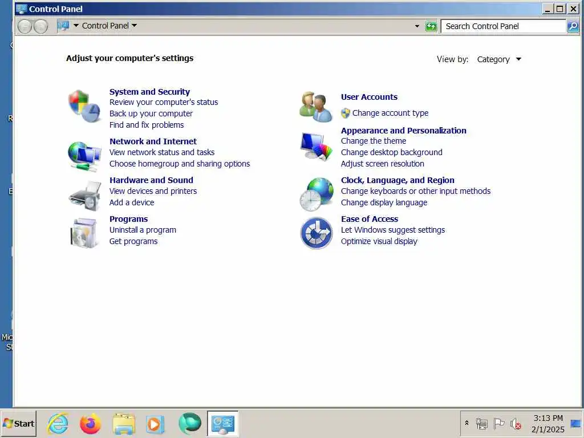584x438 pixels.
Task: Open System and Security shield icon
Action: 84,106
